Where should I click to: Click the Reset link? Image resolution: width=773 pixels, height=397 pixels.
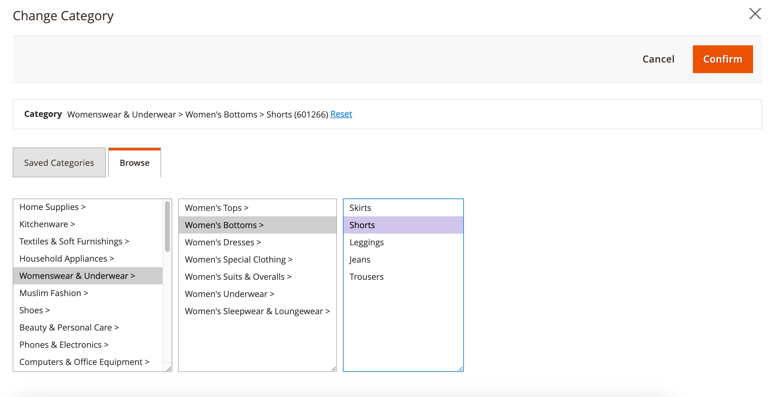coord(341,114)
